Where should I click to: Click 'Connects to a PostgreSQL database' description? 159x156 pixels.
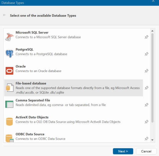(41, 54)
